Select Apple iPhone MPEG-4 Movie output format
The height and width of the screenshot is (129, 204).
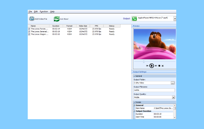(x=153, y=19)
